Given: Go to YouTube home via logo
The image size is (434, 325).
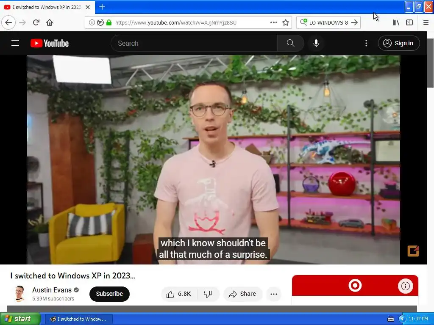Looking at the screenshot, I should click(50, 43).
